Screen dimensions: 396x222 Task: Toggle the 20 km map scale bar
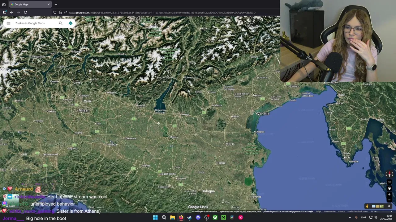click(381, 212)
